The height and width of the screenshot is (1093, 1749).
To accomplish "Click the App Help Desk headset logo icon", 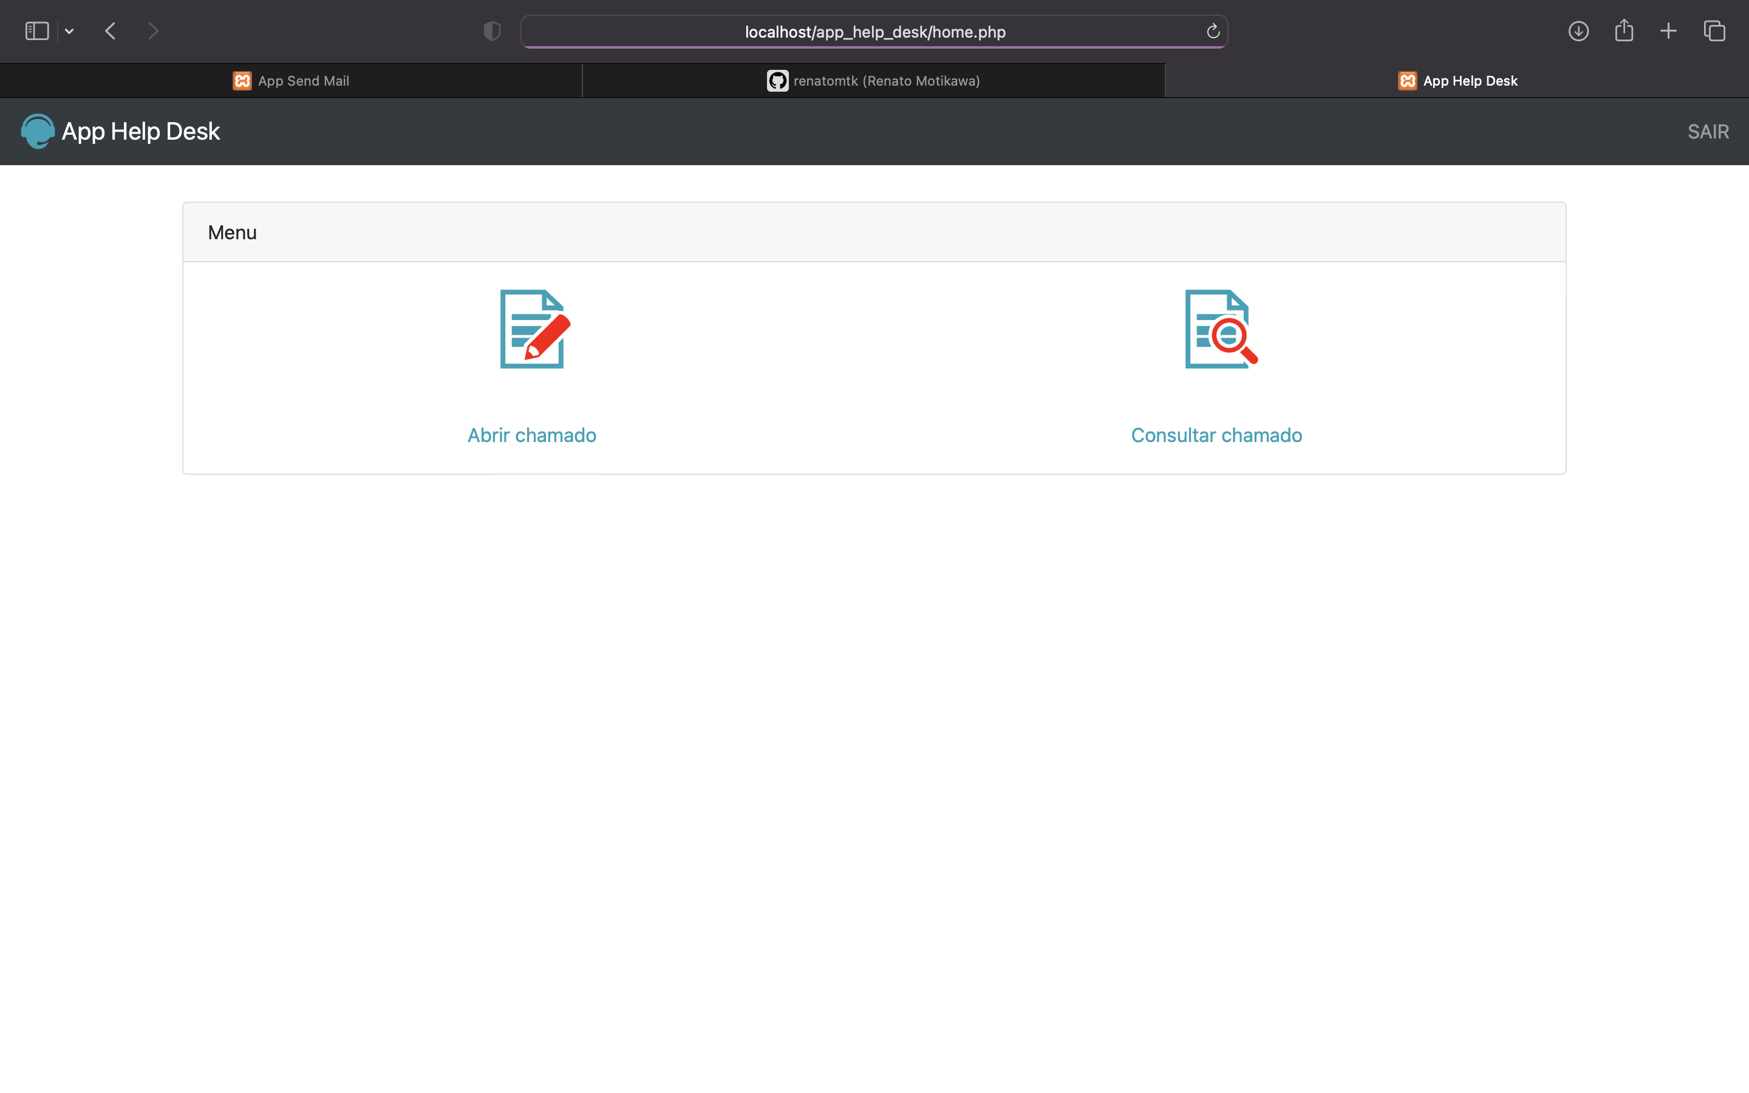I will 38,131.
